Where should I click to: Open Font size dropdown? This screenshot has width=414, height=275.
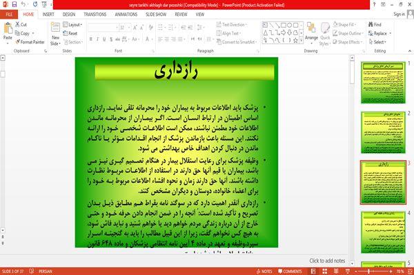point(129,28)
